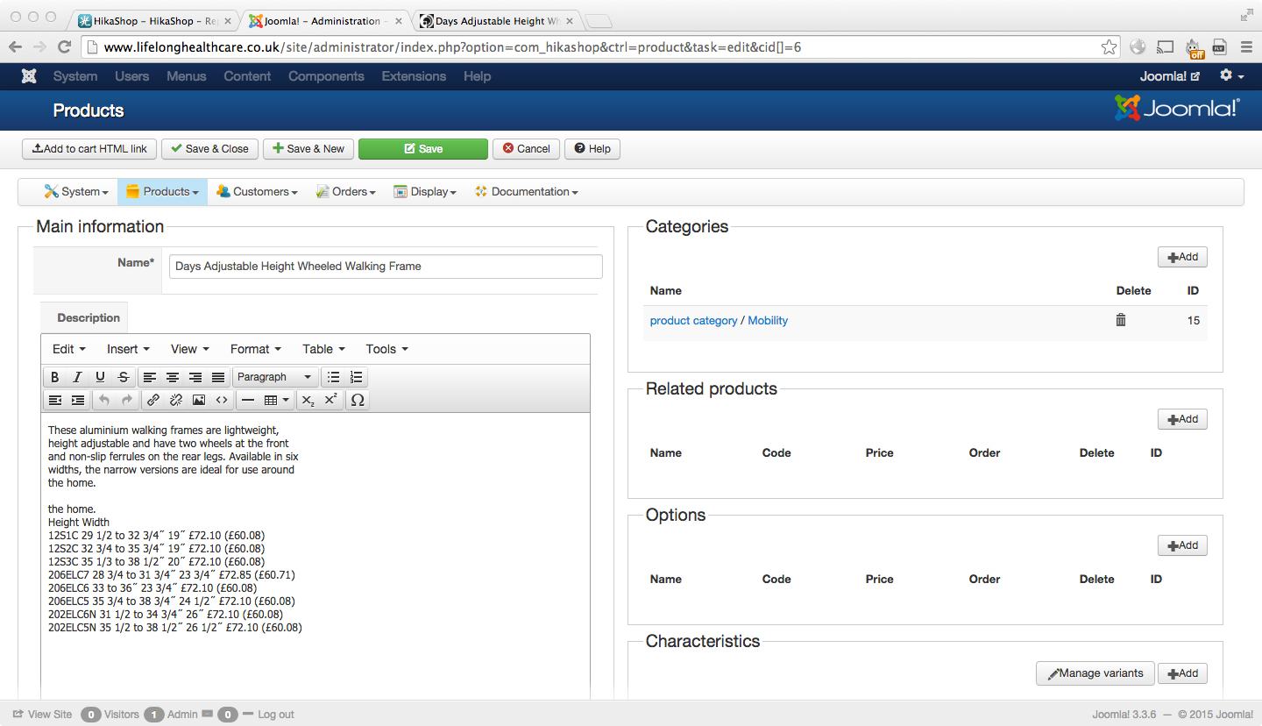Bookmark this page with the star icon
This screenshot has height=726, width=1262.
tap(1110, 47)
